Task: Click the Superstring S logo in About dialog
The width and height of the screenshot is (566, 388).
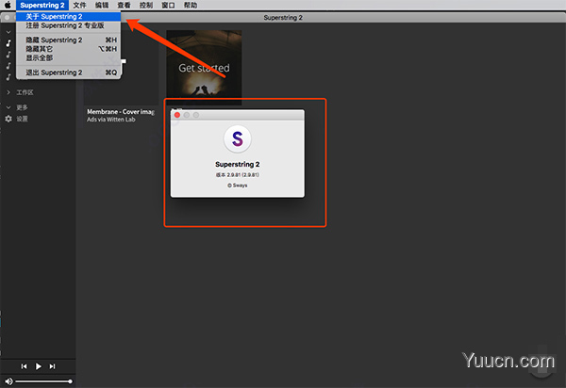Action: tap(237, 139)
